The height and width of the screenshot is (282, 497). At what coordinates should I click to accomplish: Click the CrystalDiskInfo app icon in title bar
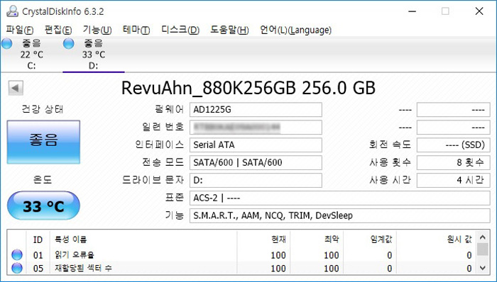coord(12,11)
